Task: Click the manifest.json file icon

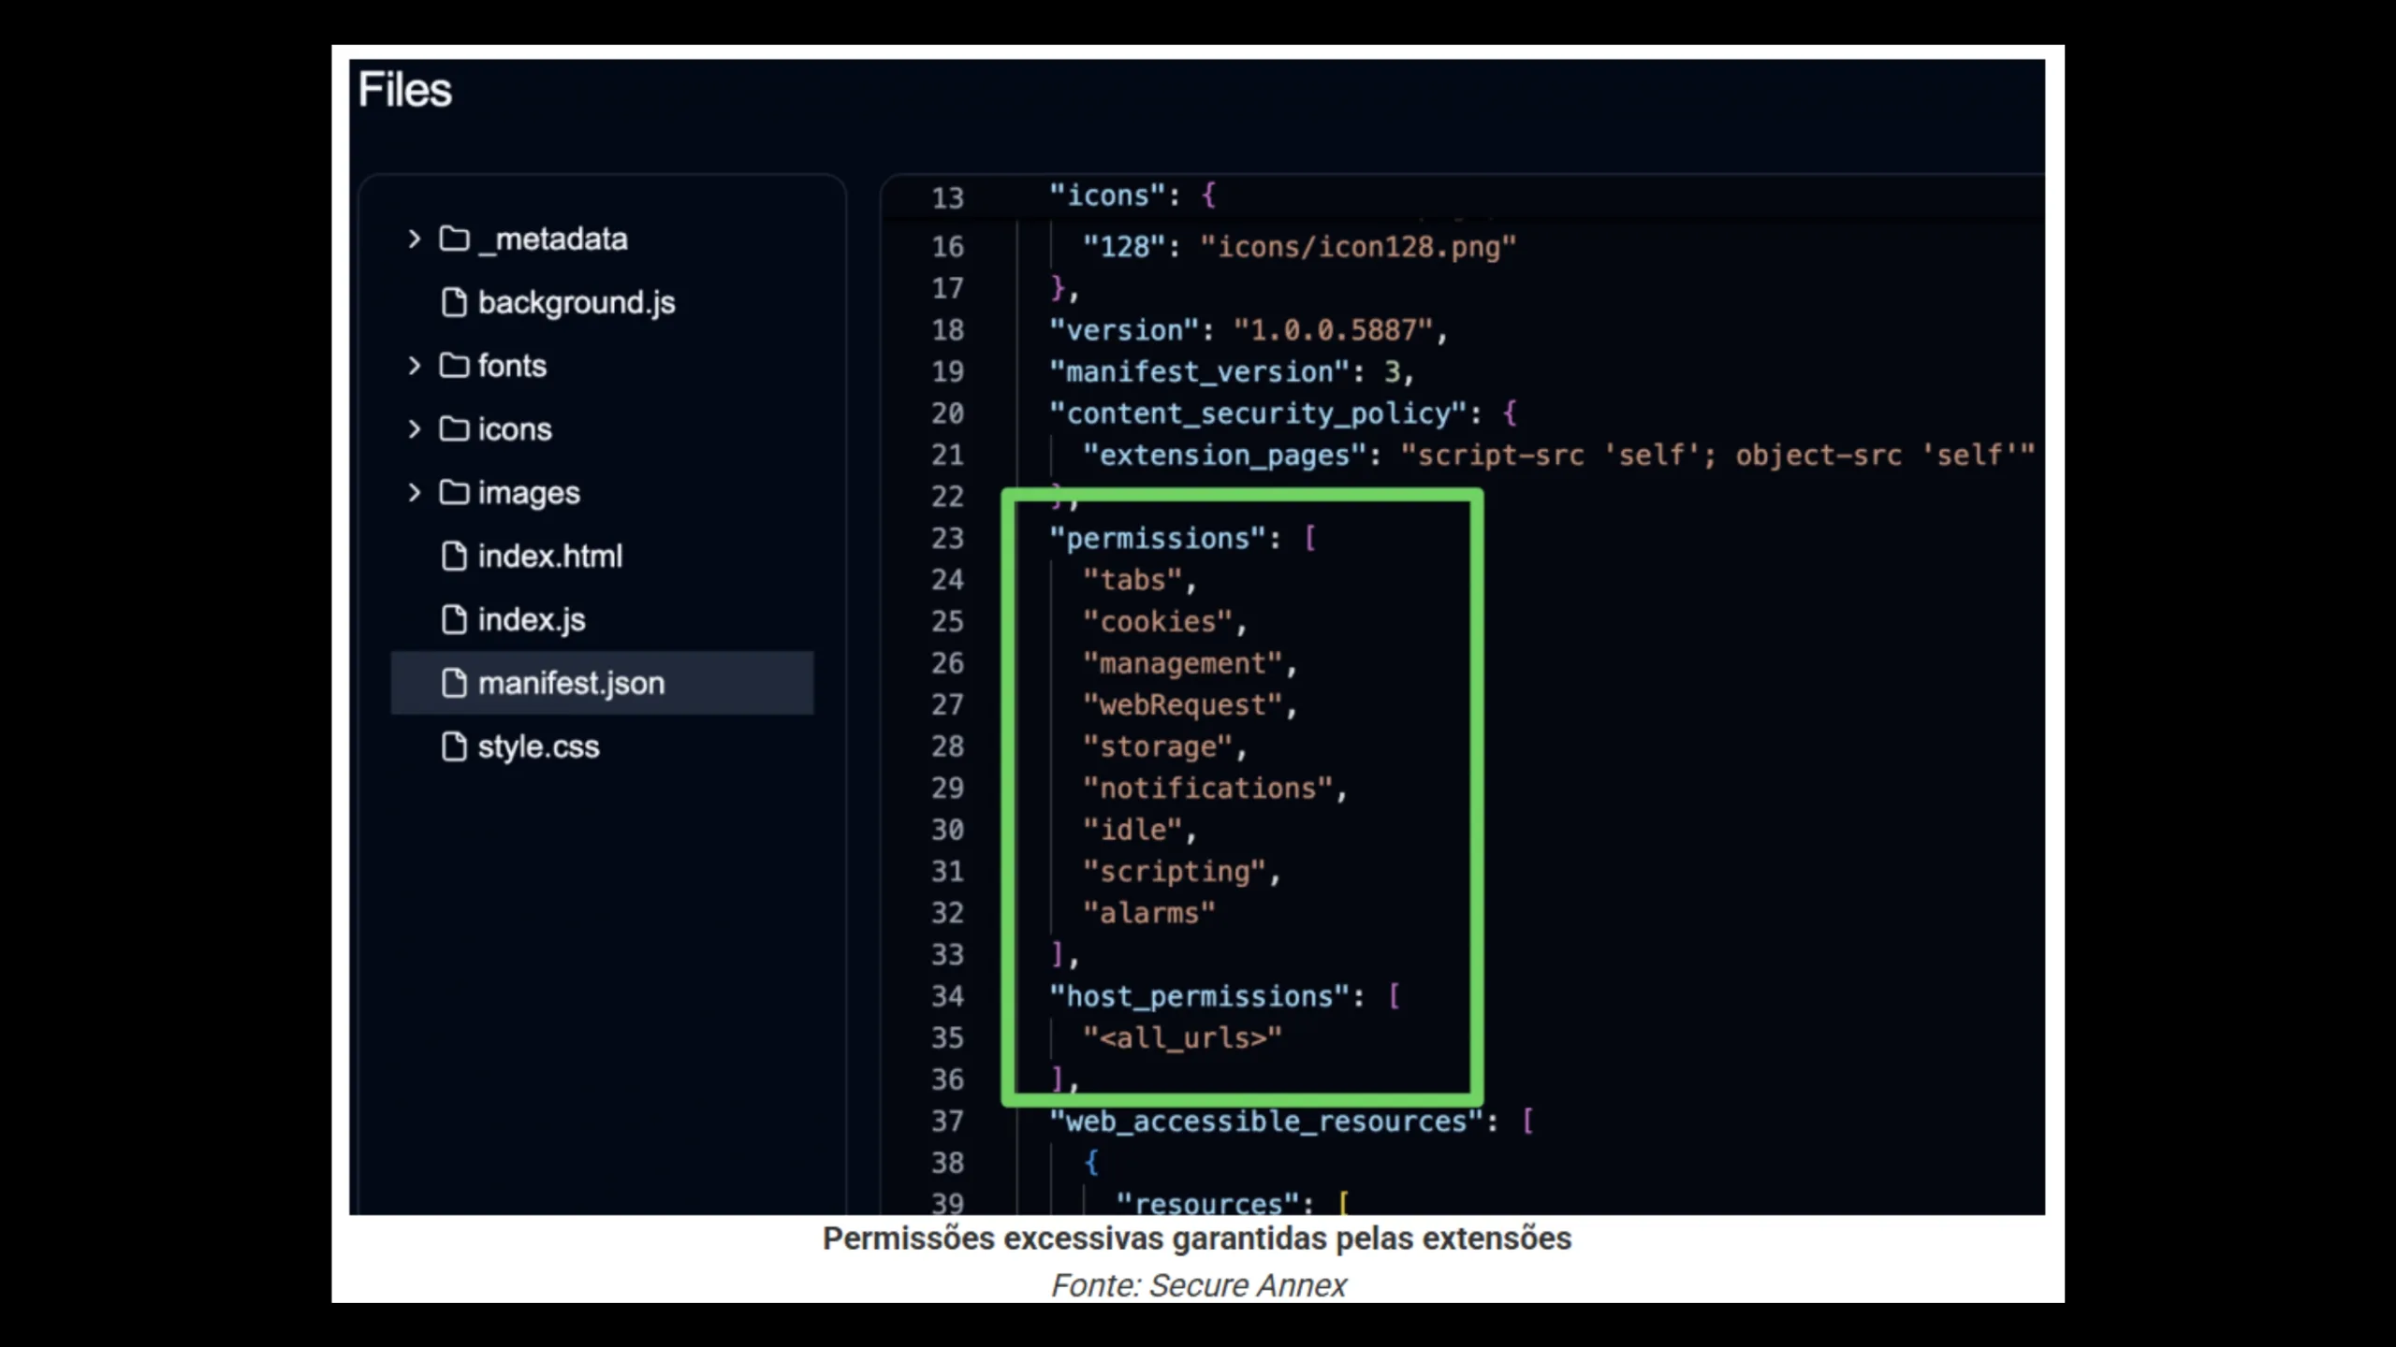Action: pyautogui.click(x=454, y=684)
